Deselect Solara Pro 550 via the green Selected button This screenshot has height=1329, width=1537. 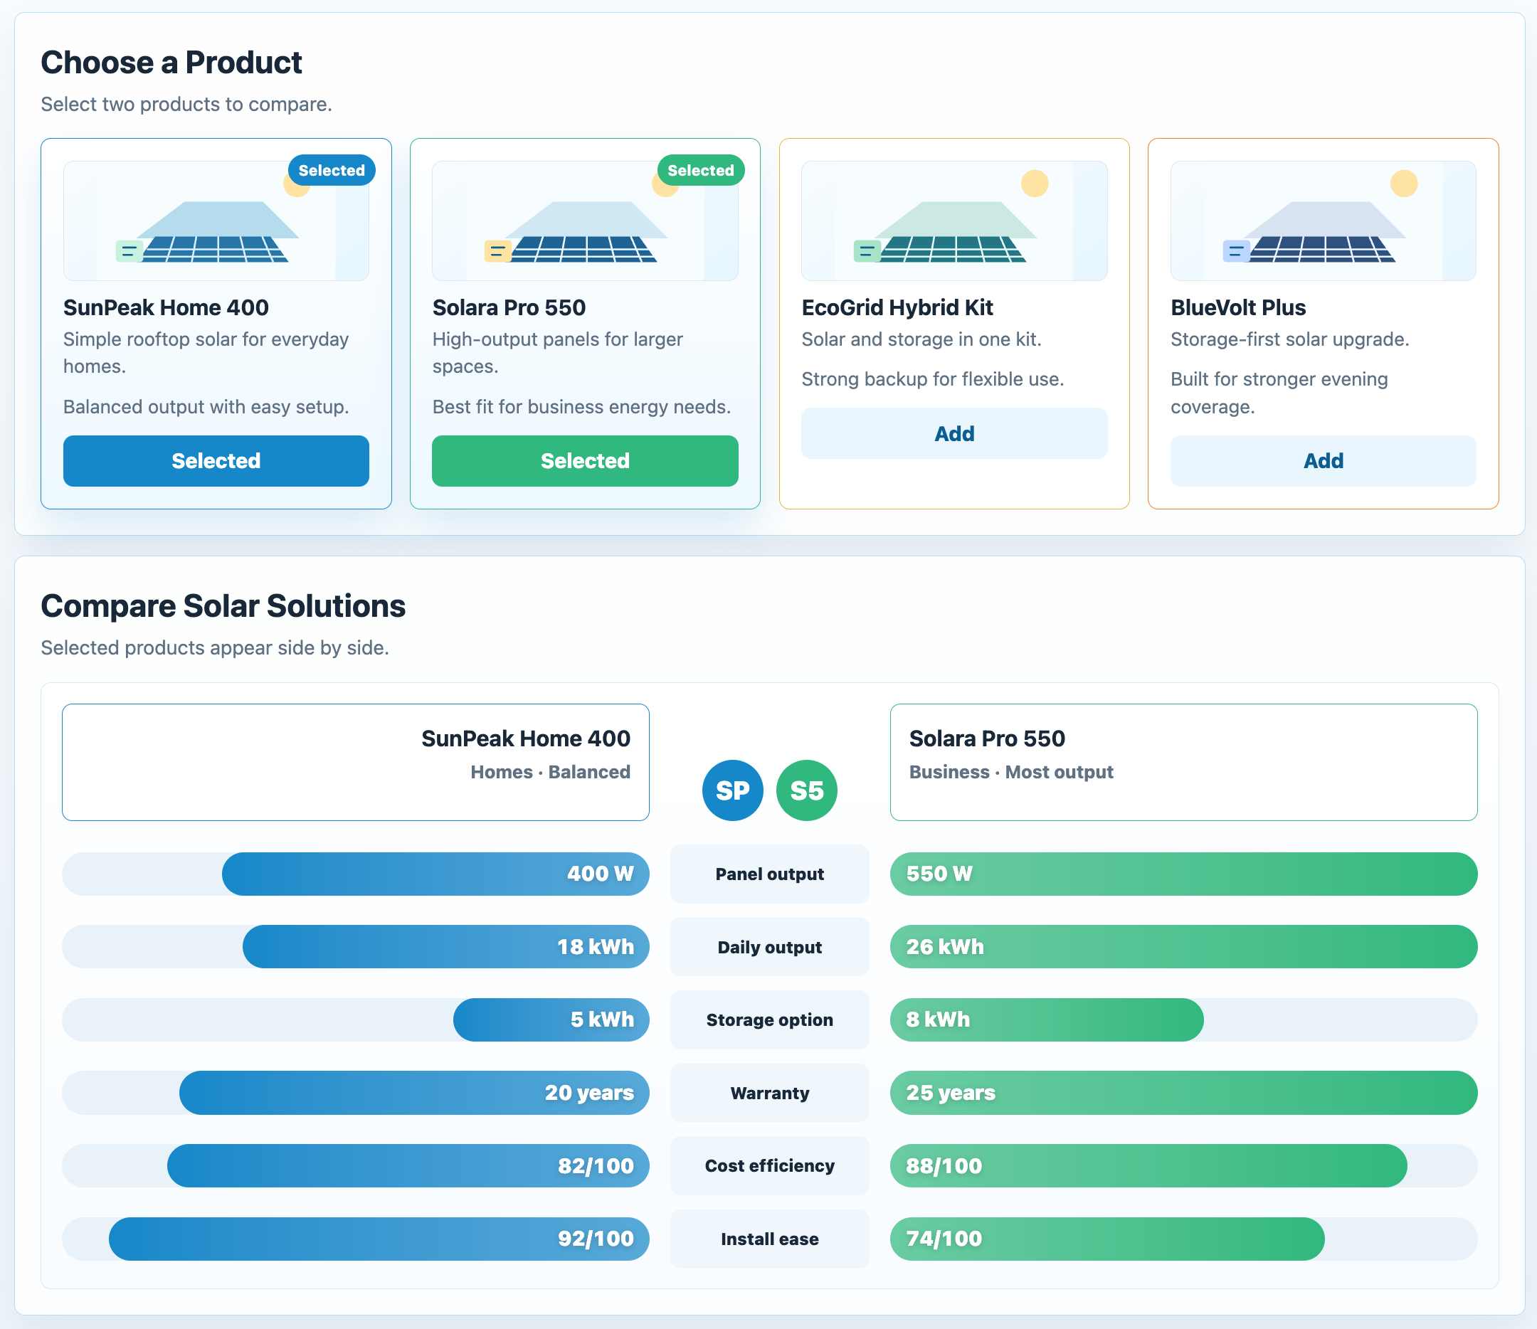584,460
